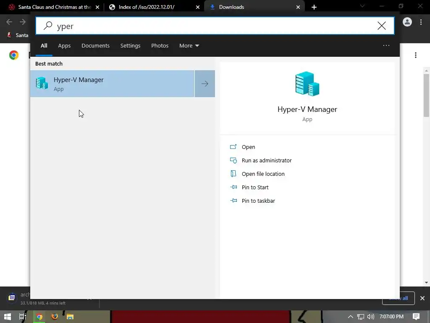
Task: Open Hyper-V Manager best match result
Action: (x=112, y=84)
